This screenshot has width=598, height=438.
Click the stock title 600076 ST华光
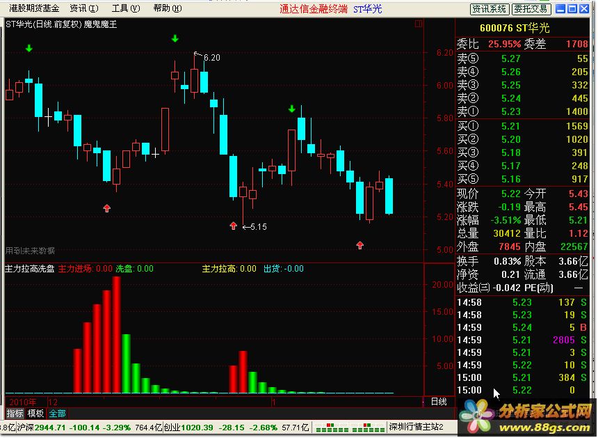tap(515, 28)
